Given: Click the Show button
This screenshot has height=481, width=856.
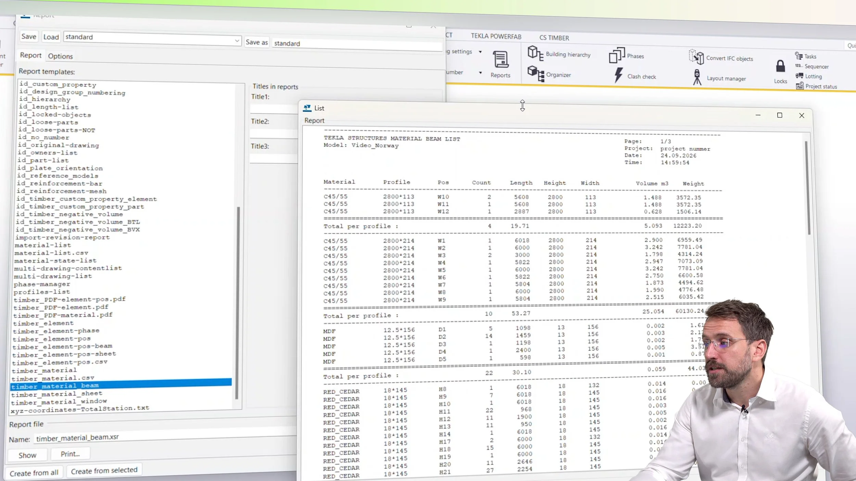Looking at the screenshot, I should click(x=27, y=455).
